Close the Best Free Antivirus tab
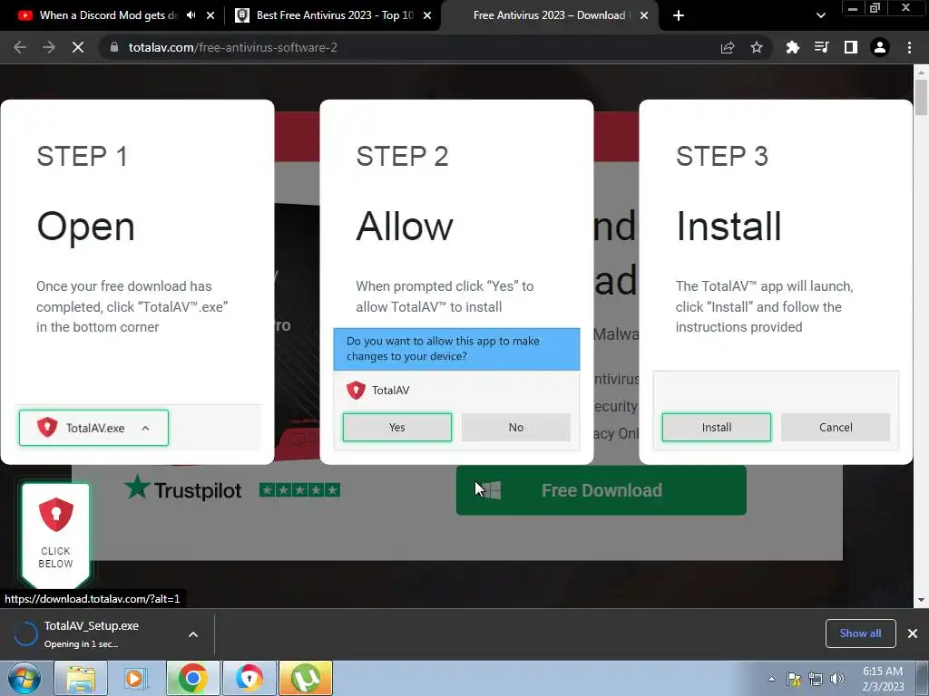This screenshot has height=696, width=929. [427, 15]
